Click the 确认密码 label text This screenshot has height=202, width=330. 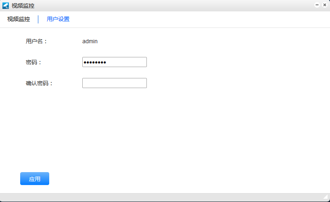pyautogui.click(x=39, y=83)
